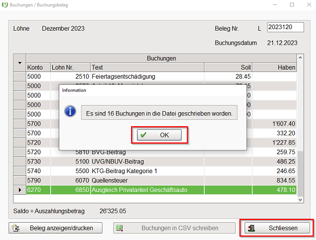Click the Soll column header

(x=228, y=67)
